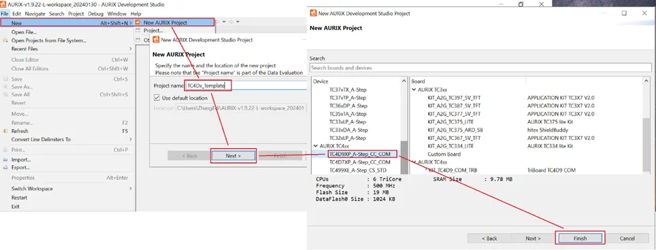Expand the Recent Files submenu
656x250 pixels.
point(131,49)
